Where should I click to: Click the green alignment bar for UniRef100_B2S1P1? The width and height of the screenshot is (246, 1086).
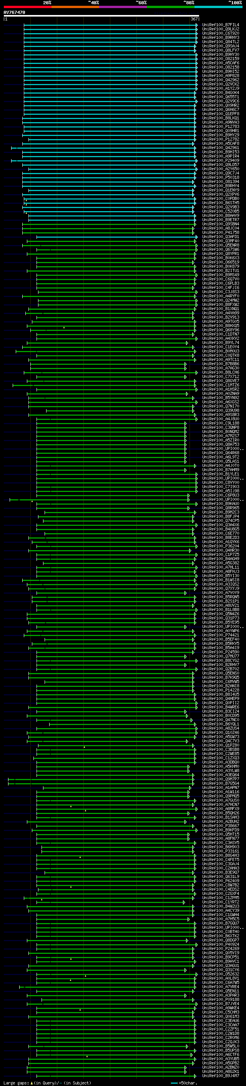[x=113, y=601]
